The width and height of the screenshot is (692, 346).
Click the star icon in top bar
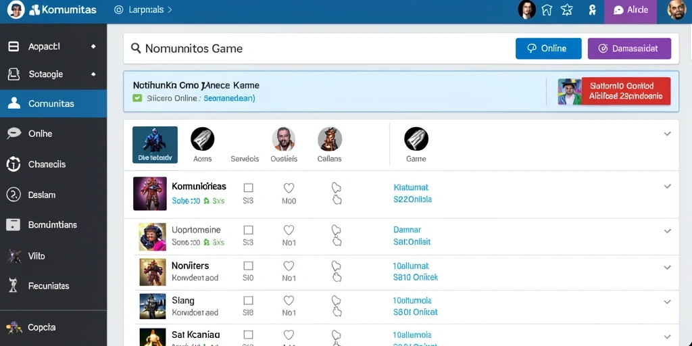567,9
